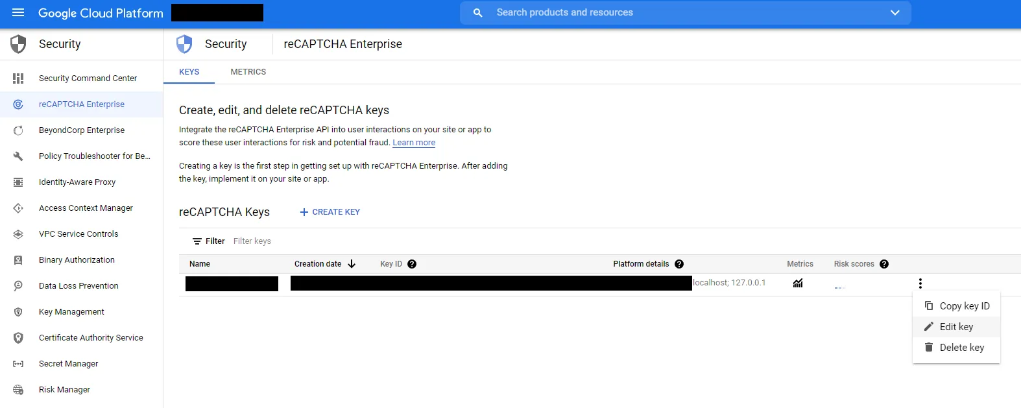
Task: Choose Copy key ID from the menu
Action: [956, 306]
